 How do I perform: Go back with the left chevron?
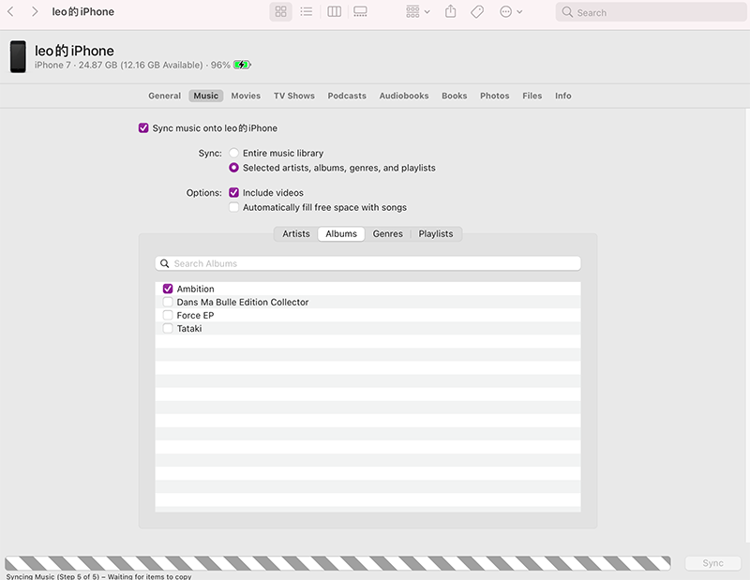click(x=10, y=12)
